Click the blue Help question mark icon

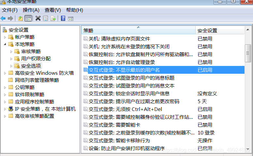(x=63, y=18)
